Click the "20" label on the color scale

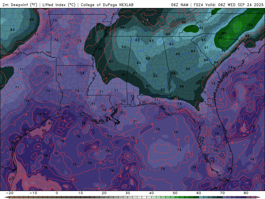coord(104,193)
